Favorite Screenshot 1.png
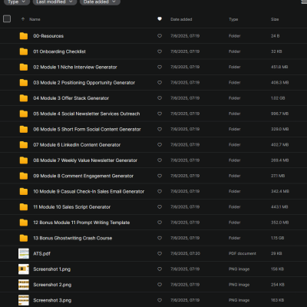 (x=160, y=269)
